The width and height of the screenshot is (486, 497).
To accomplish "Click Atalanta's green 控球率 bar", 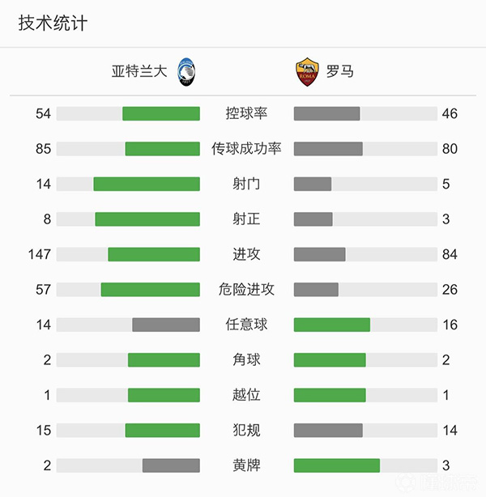I will tap(161, 113).
